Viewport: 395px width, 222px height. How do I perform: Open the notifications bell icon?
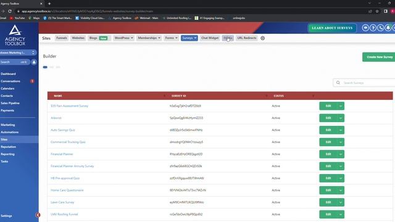388,28
